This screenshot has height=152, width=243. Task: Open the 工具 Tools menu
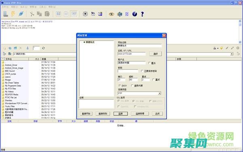click(43, 7)
